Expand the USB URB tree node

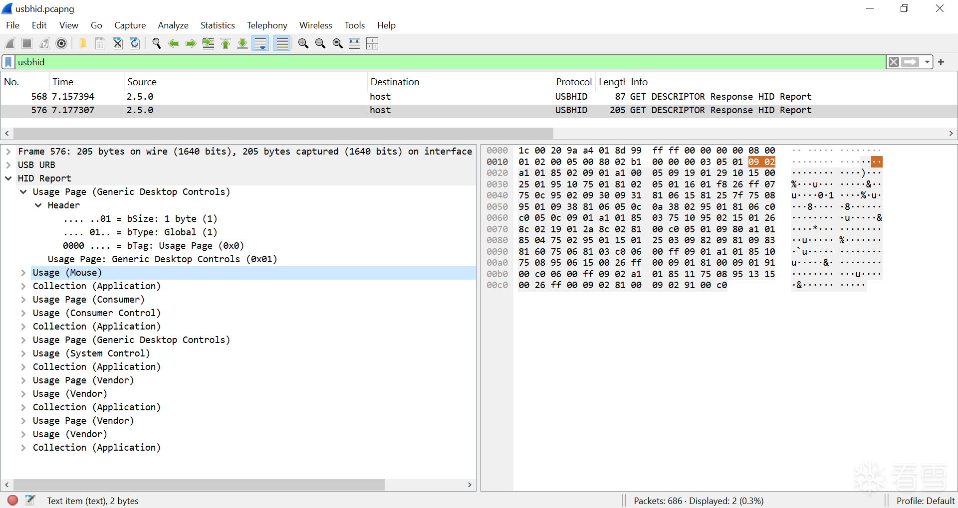[x=8, y=165]
